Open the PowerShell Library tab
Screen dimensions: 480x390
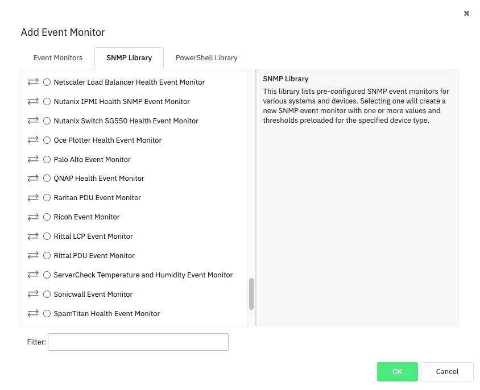click(x=206, y=57)
